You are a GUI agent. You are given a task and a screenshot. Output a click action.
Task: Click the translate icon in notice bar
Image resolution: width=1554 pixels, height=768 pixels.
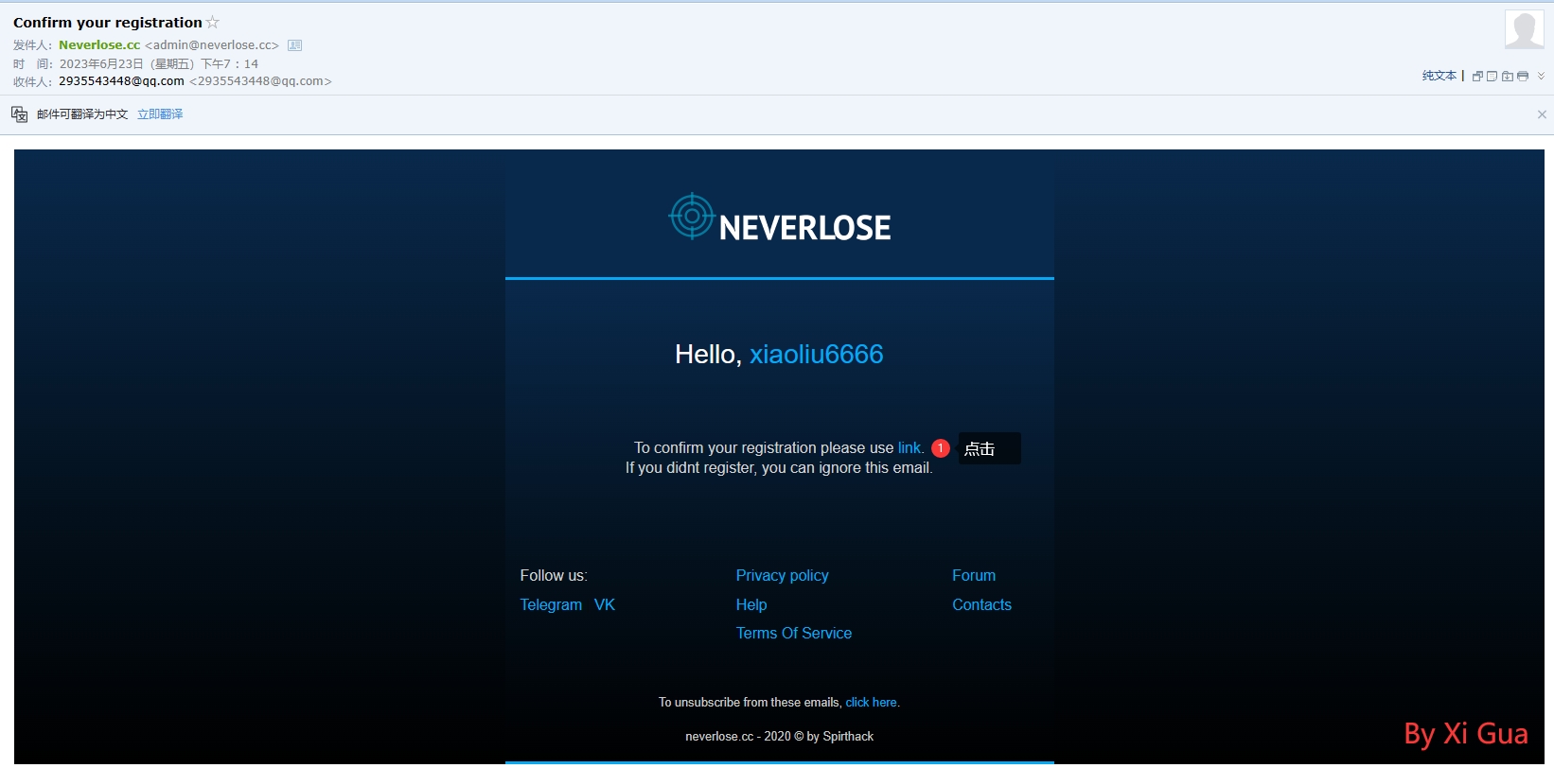click(x=19, y=114)
